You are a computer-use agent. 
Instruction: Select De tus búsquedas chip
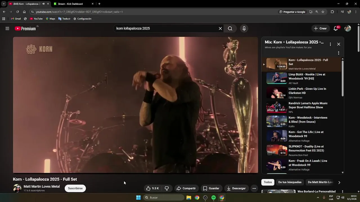tap(290, 182)
